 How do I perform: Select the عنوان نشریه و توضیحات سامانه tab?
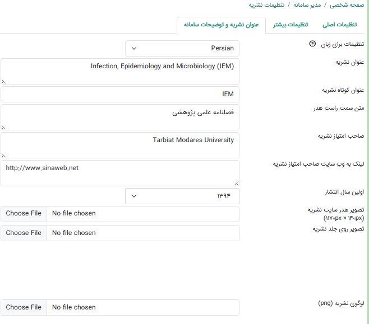point(221,25)
